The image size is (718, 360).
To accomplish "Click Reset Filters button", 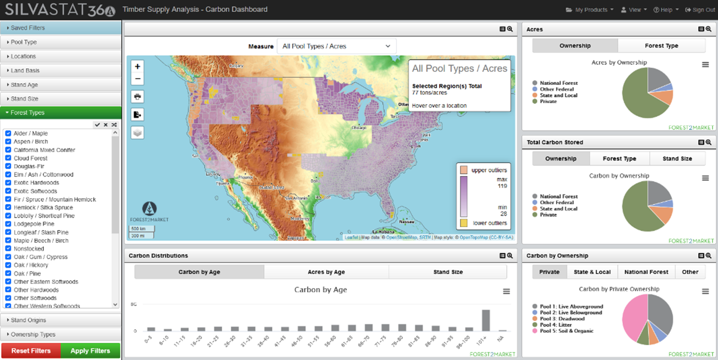I will [31, 351].
